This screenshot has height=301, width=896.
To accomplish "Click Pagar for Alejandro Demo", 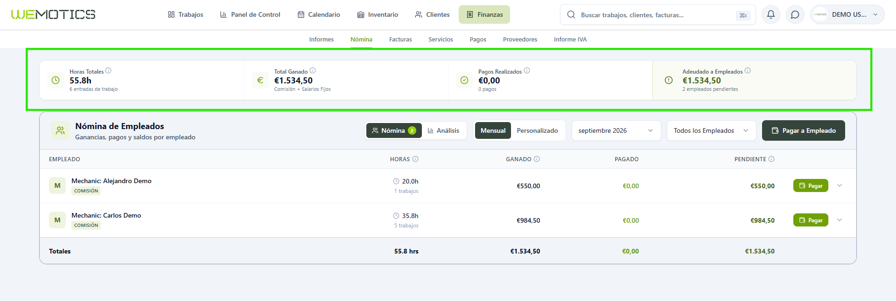I will click(811, 185).
